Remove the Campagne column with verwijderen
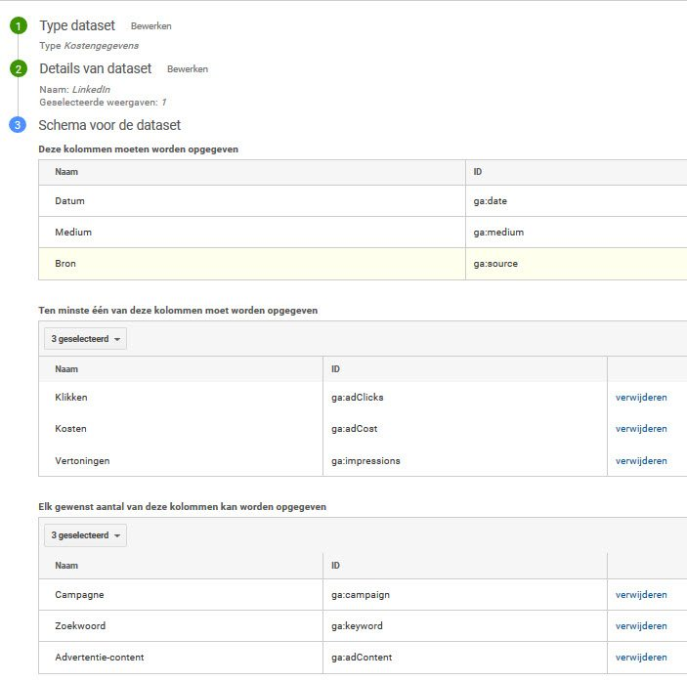Screen dimensions: 687x681 point(641,595)
